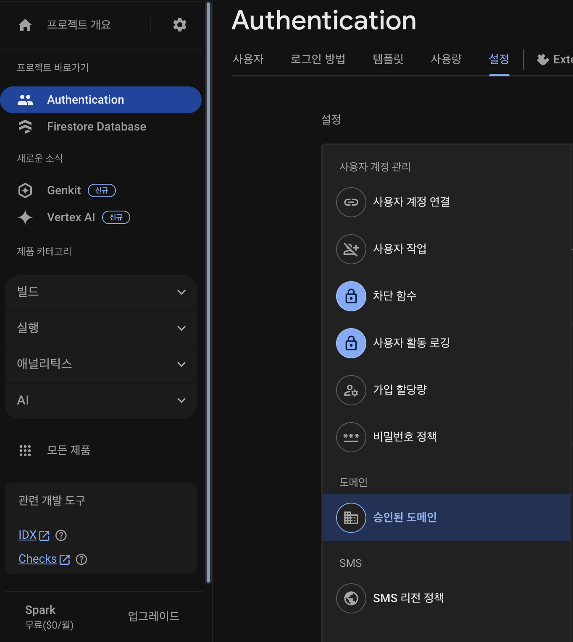Viewport: 573px width, 642px height.
Task: Click the help icon next to Checks
Action: (81, 559)
